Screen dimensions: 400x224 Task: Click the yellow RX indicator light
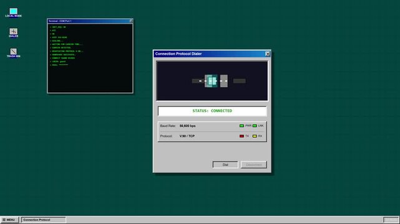click(x=255, y=136)
